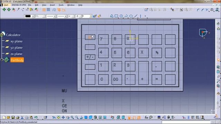The width and height of the screenshot is (221, 124).
Task: Select the Line sketch tool
Action: (x=136, y=16)
